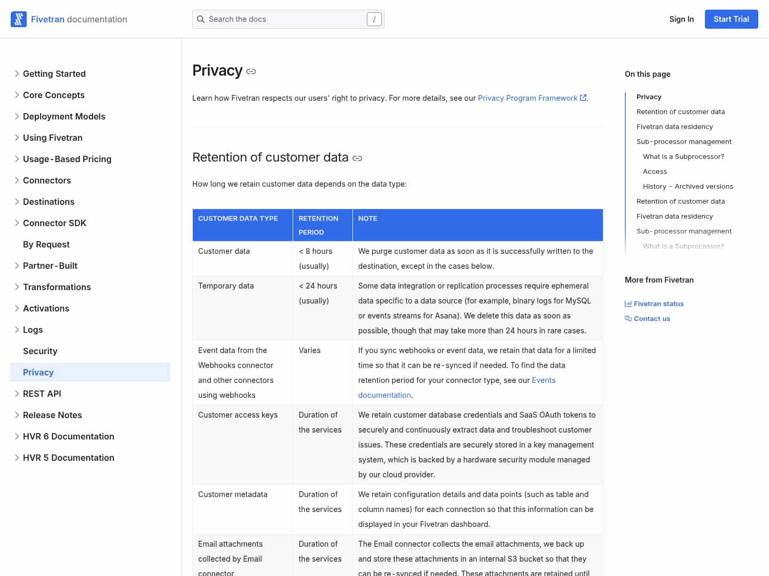
Task: Open the Events documentation link
Action: 543,380
